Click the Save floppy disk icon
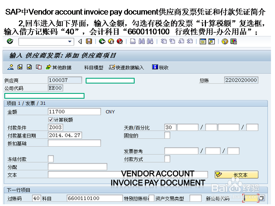 tap(89, 41)
